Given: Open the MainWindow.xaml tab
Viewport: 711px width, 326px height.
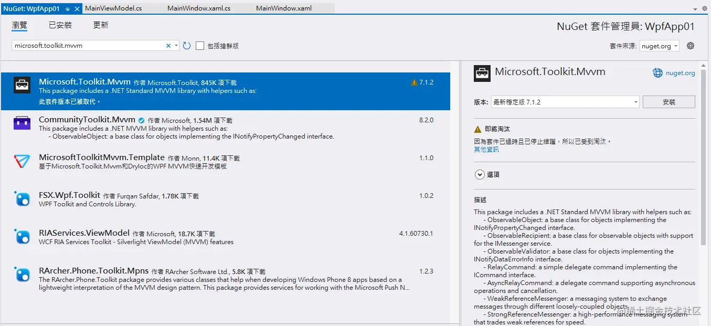Looking at the screenshot, I should (284, 9).
